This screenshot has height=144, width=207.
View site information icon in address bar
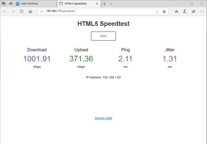click(x=42, y=12)
